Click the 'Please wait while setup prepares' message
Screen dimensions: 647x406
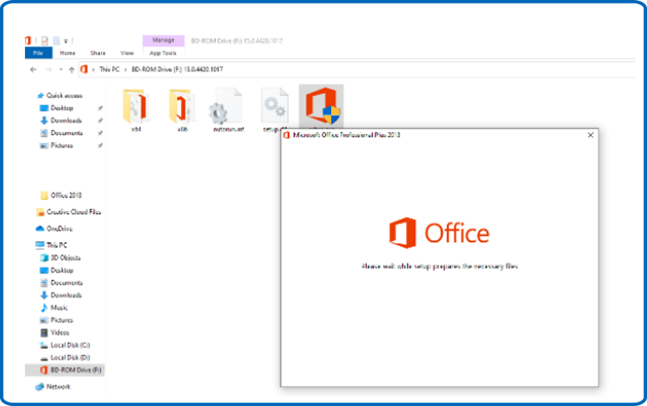tap(439, 266)
